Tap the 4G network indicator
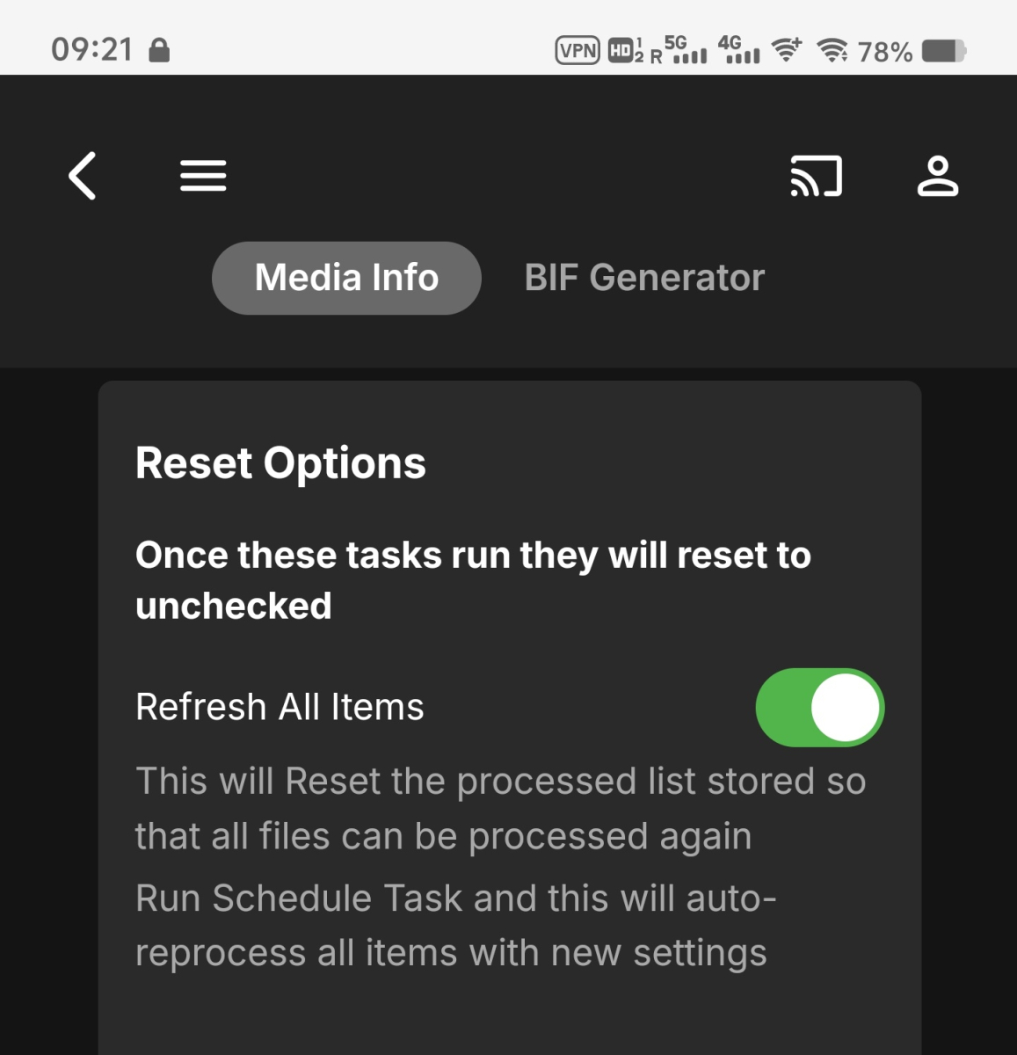The height and width of the screenshot is (1055, 1017). pos(740,51)
